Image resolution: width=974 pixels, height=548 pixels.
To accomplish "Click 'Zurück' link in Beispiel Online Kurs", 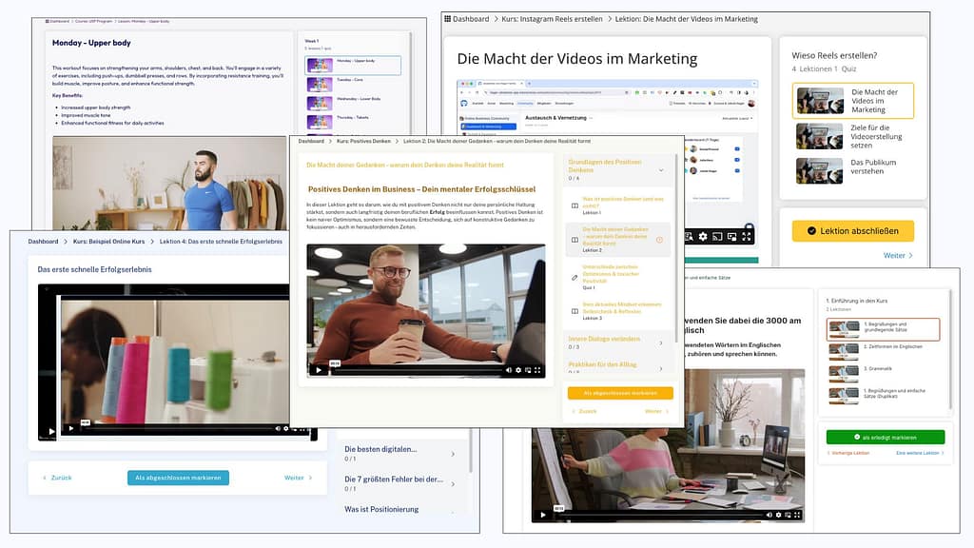I will coord(56,478).
